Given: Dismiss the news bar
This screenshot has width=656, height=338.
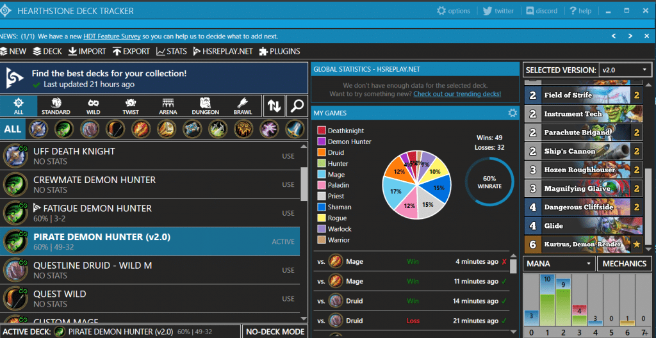Looking at the screenshot, I should (646, 36).
